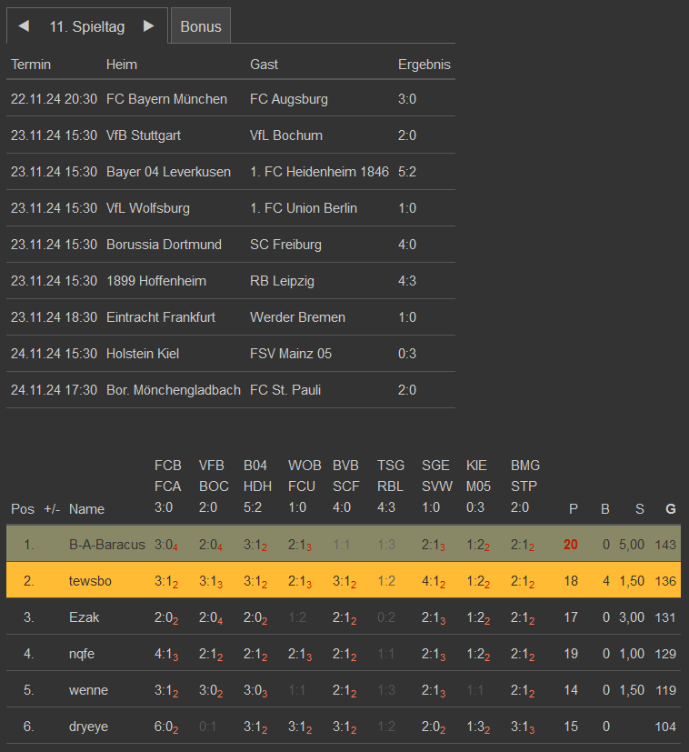Click the Ergebnis column header
Screen dimensions: 689x752
[x=424, y=65]
